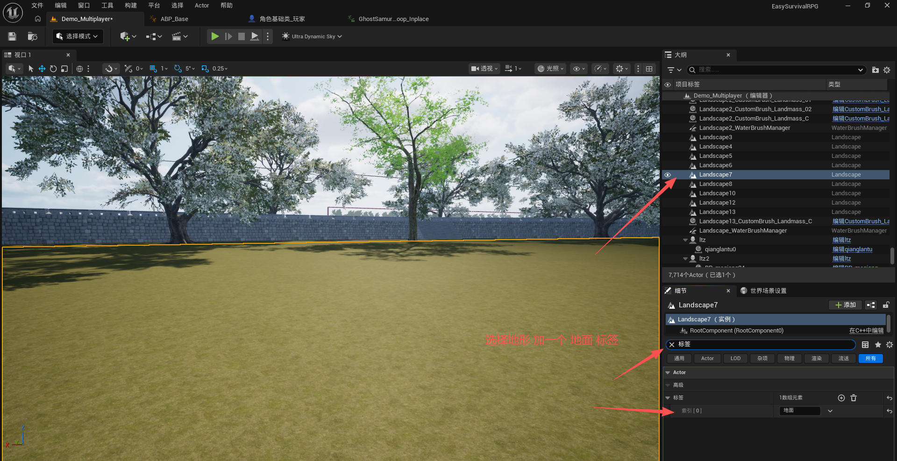Screen dimensions: 897x461
Task: Open the Outliner filter menu
Action: pyautogui.click(x=674, y=70)
